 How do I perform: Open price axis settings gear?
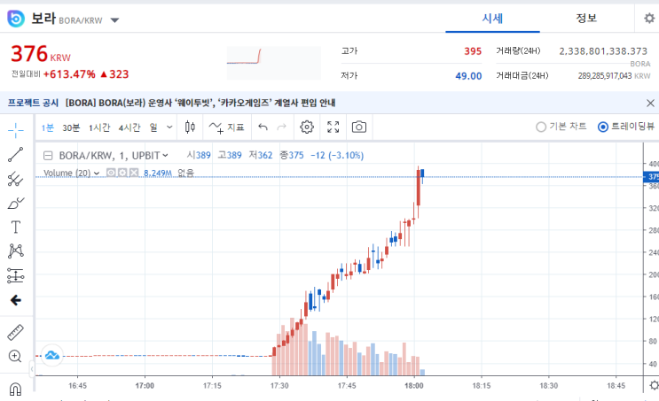click(x=654, y=385)
